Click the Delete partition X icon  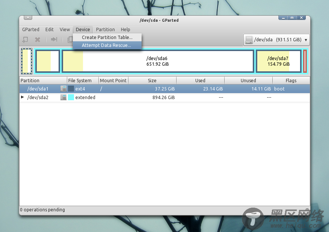(x=38, y=39)
